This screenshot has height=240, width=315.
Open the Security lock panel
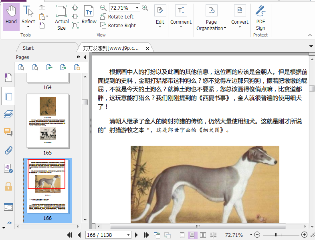(x=8, y=186)
